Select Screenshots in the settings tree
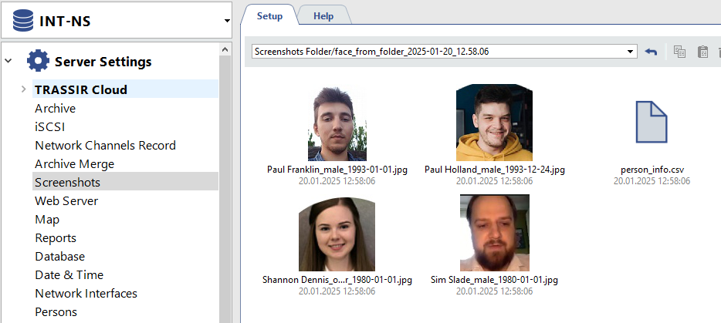This screenshot has height=323, width=721. point(125,182)
